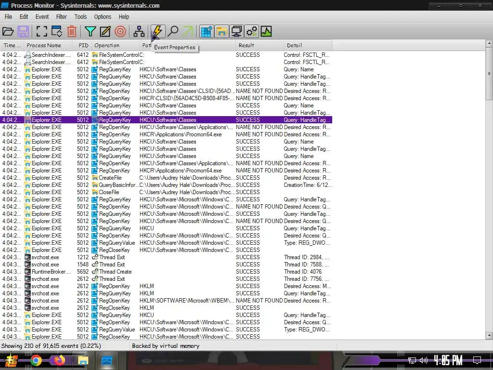Open the File menu
Image resolution: width=493 pixels, height=370 pixels.
pos(9,17)
